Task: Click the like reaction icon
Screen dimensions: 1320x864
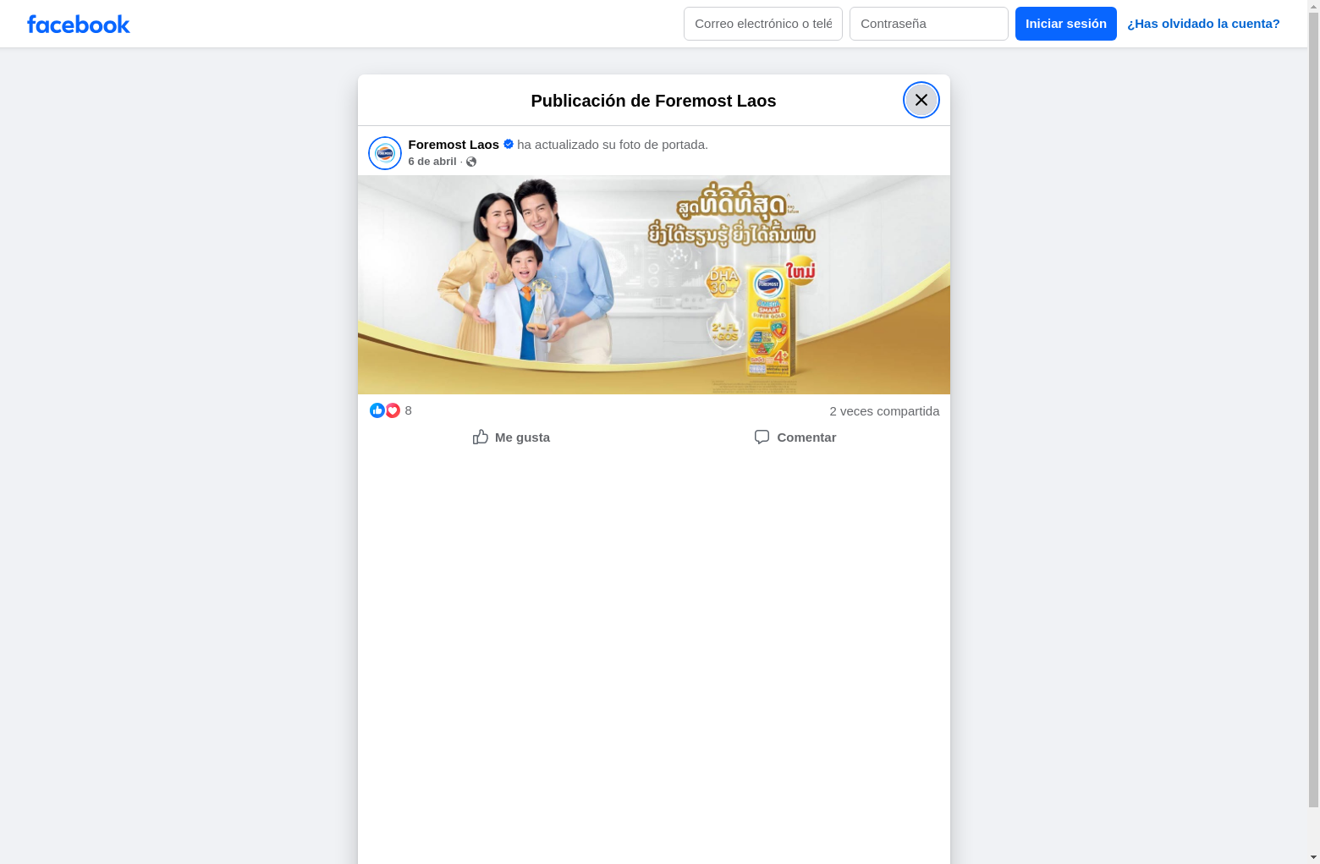Action: pyautogui.click(x=377, y=410)
